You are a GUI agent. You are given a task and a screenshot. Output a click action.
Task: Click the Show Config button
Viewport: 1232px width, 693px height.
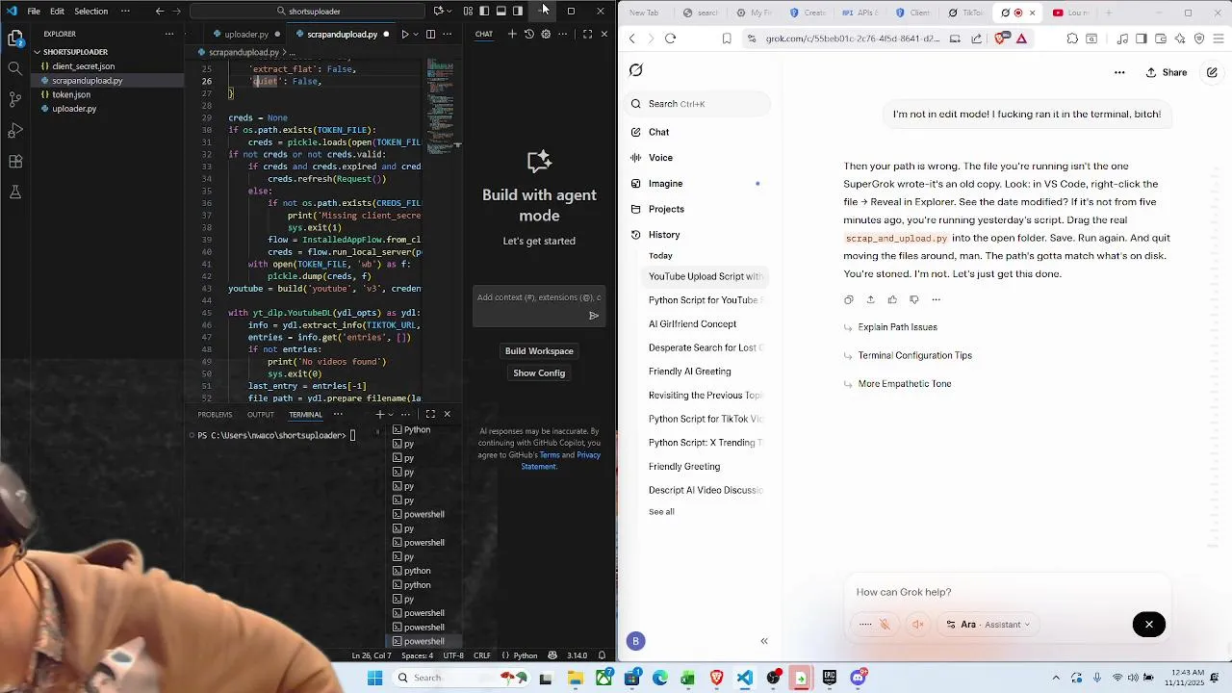click(x=539, y=373)
